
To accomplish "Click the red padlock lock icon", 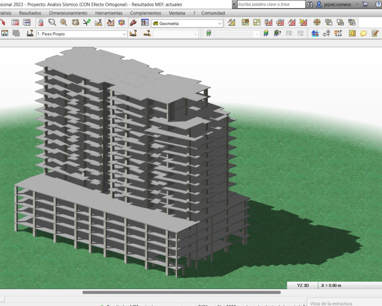I will [41, 23].
